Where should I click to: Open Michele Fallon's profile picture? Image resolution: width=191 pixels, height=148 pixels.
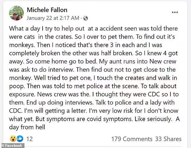point(16,13)
